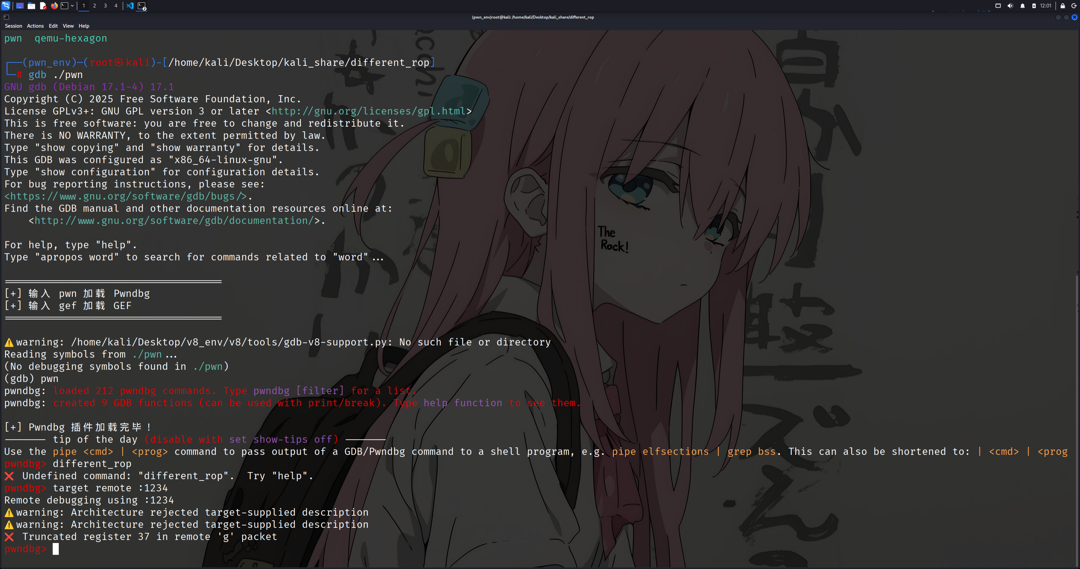This screenshot has height=569, width=1080.
Task: Click the 'pipe elfsections' tip text
Action: click(x=660, y=452)
